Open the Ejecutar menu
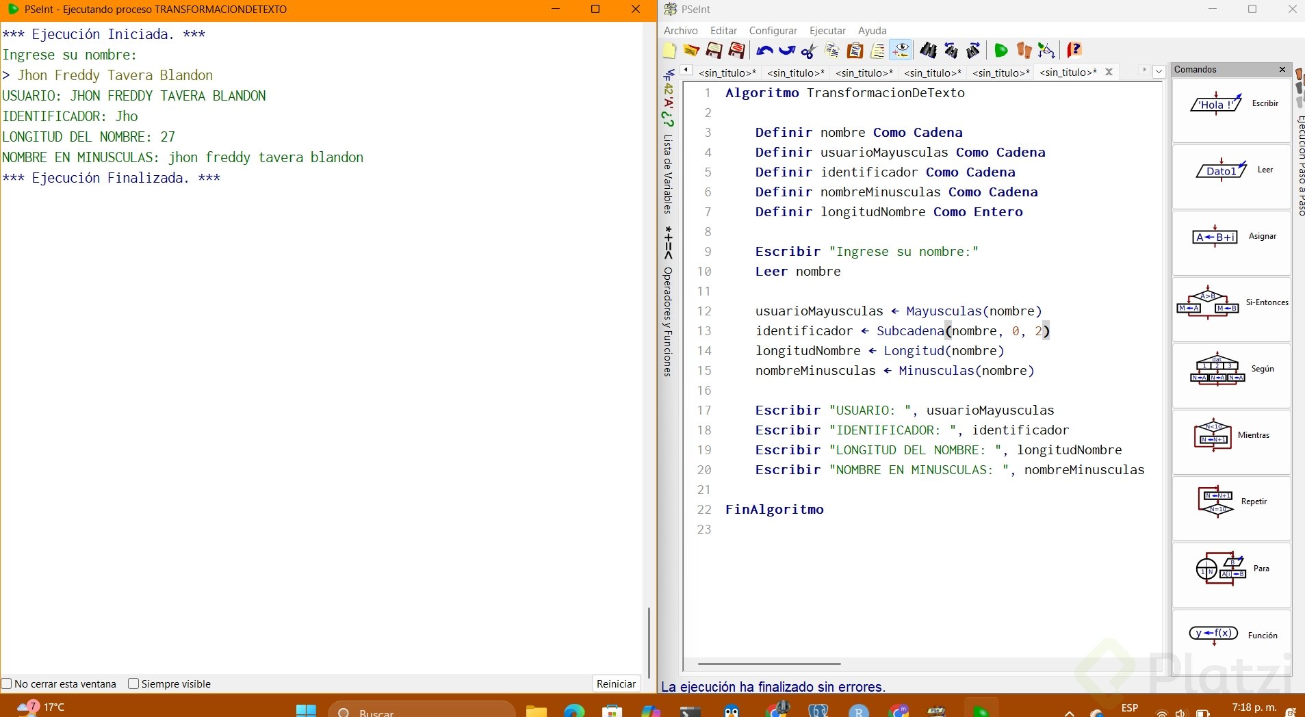 827,31
